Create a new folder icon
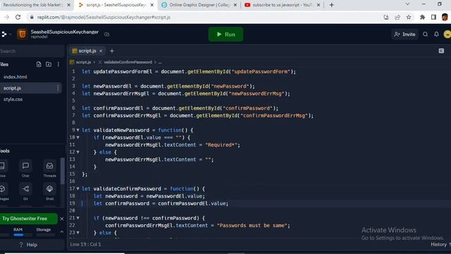This screenshot has width=451, height=254. click(49, 64)
